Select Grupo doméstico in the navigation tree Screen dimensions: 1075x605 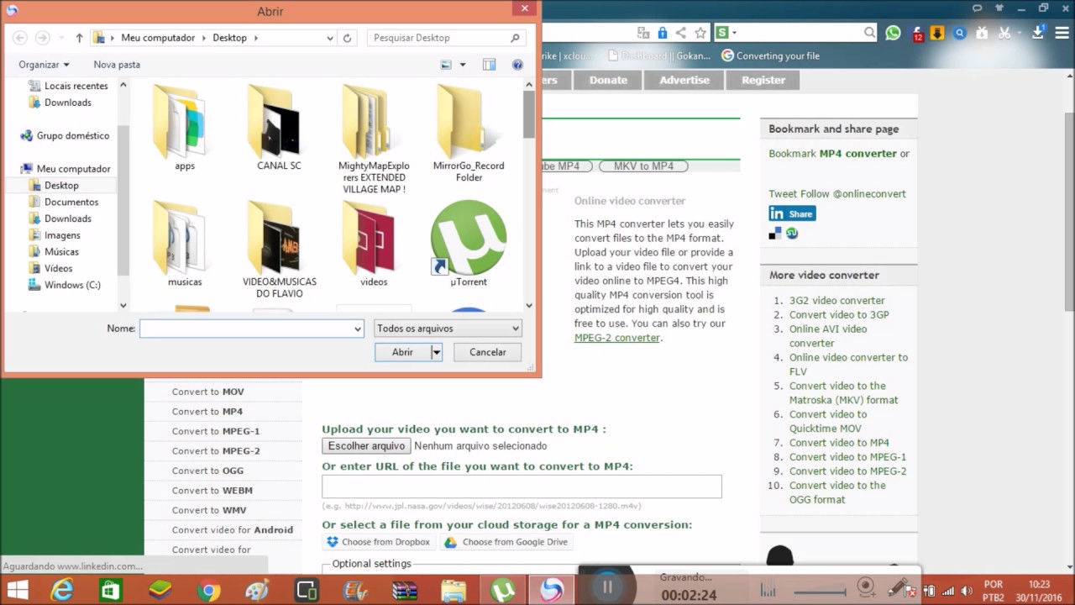click(72, 135)
